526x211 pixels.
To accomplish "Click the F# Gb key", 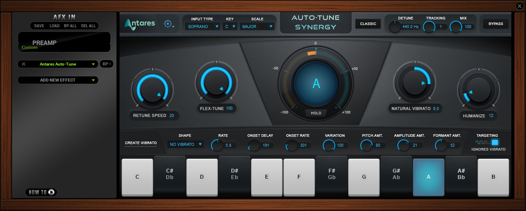I will click(x=331, y=174).
